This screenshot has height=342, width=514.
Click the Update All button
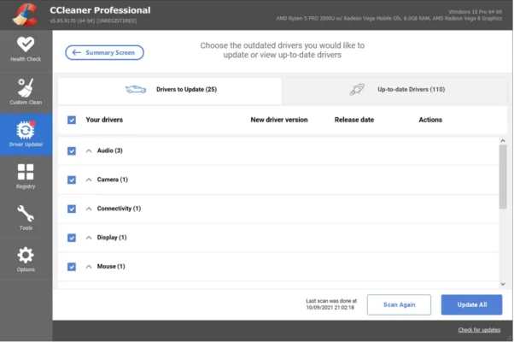tap(471, 305)
